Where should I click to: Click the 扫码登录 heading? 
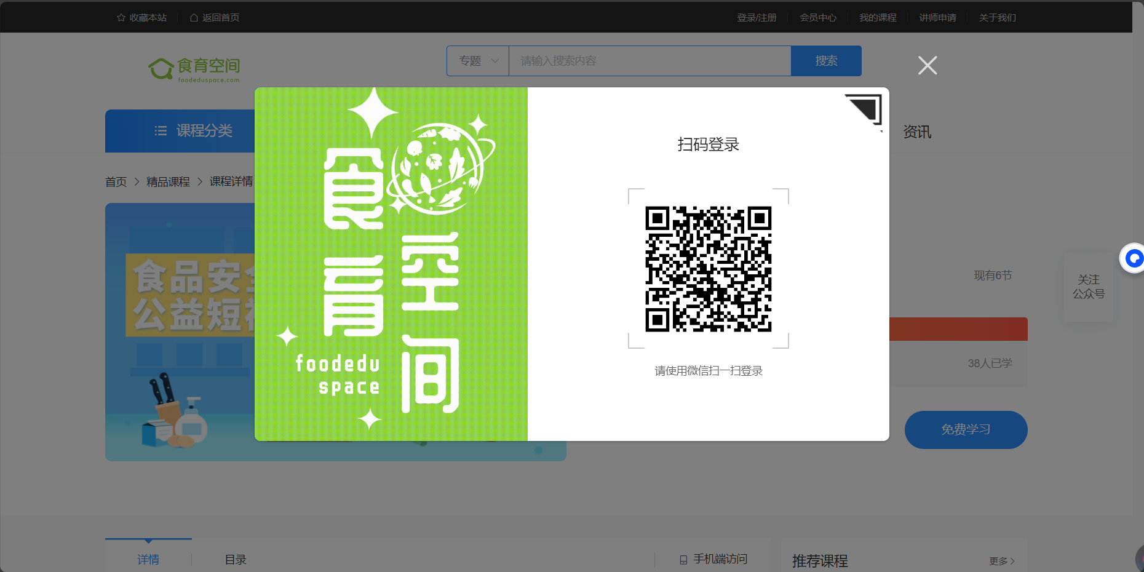click(709, 145)
